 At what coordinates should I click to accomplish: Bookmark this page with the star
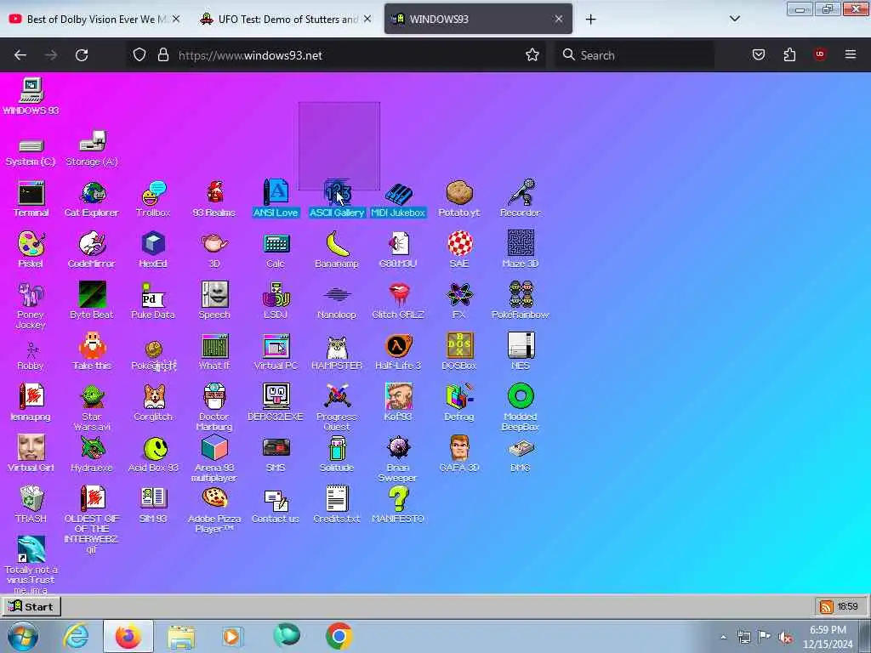532,54
